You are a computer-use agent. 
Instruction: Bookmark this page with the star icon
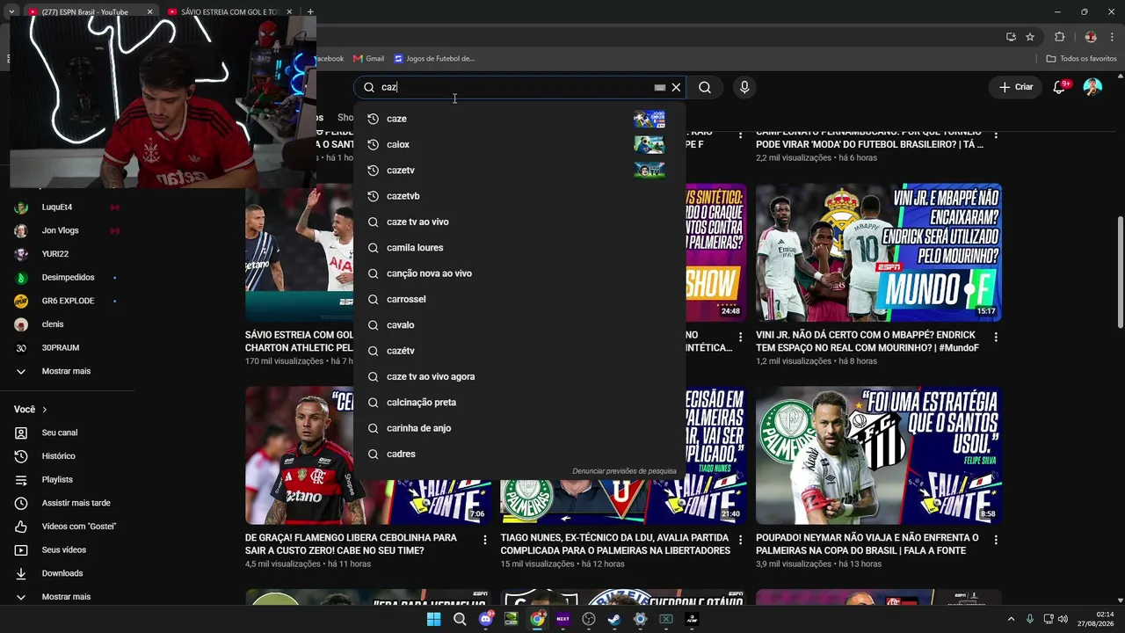1030,37
